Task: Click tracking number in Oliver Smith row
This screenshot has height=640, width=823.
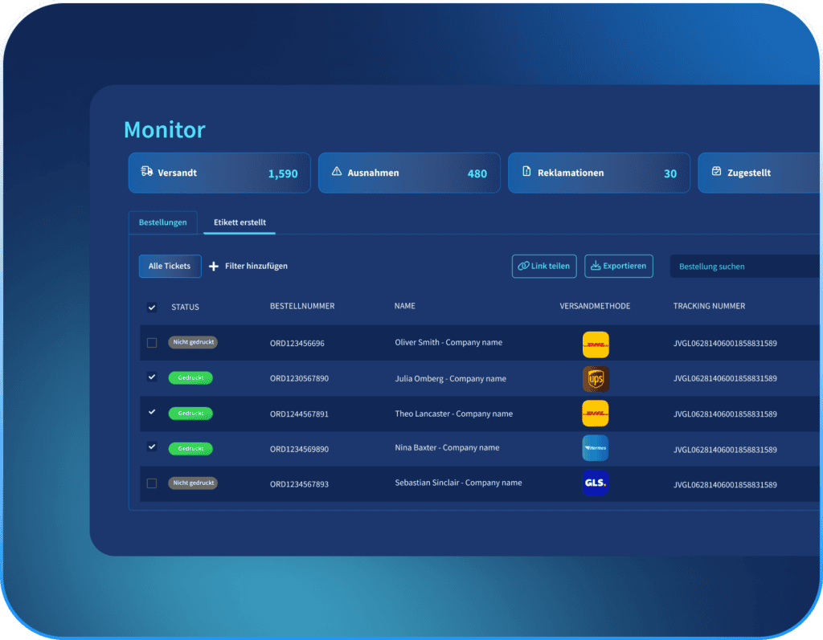Action: (726, 343)
